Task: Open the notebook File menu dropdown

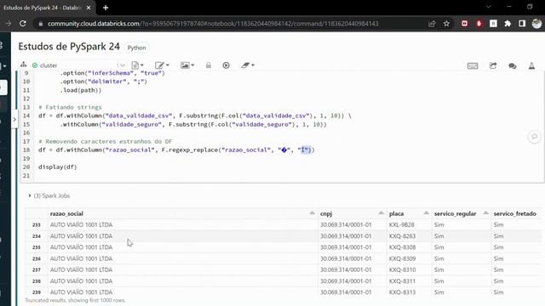Action: pyautogui.click(x=138, y=65)
